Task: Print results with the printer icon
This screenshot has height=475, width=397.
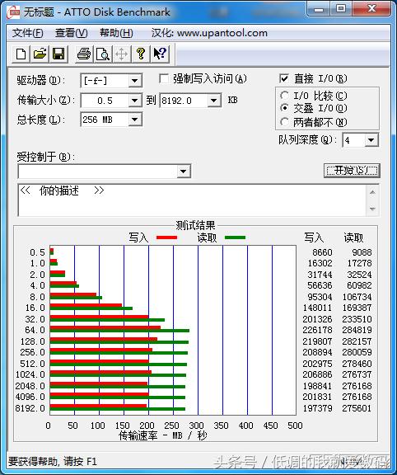Action: click(x=84, y=54)
